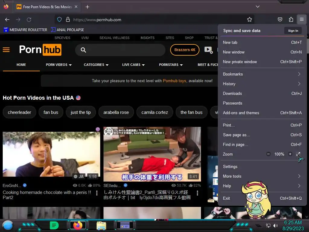Open a new tab with the plus button
309x232 pixels.
87,7
